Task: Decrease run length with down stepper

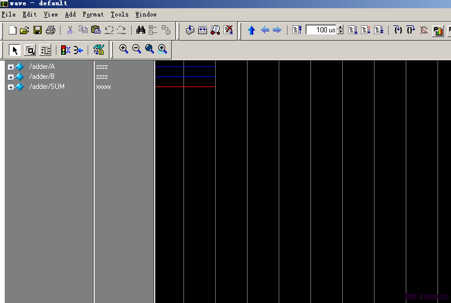Action: (x=340, y=32)
